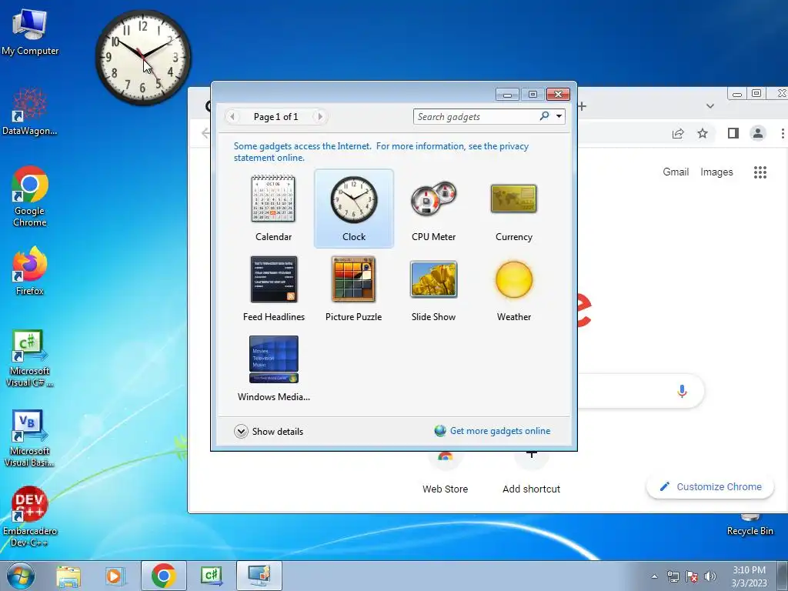Click the desktop clock gadget
The image size is (788, 591).
click(x=143, y=57)
